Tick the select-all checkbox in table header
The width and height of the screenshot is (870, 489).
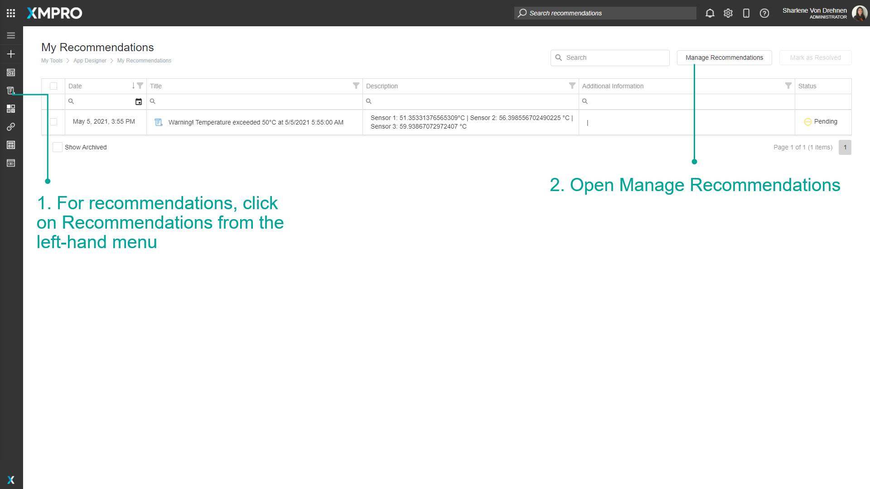(x=53, y=86)
